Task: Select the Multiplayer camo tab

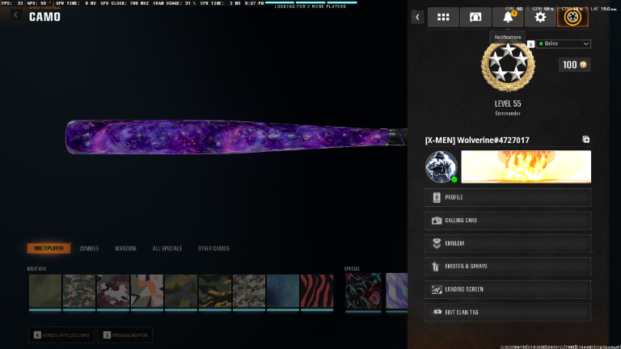Action: tap(49, 248)
